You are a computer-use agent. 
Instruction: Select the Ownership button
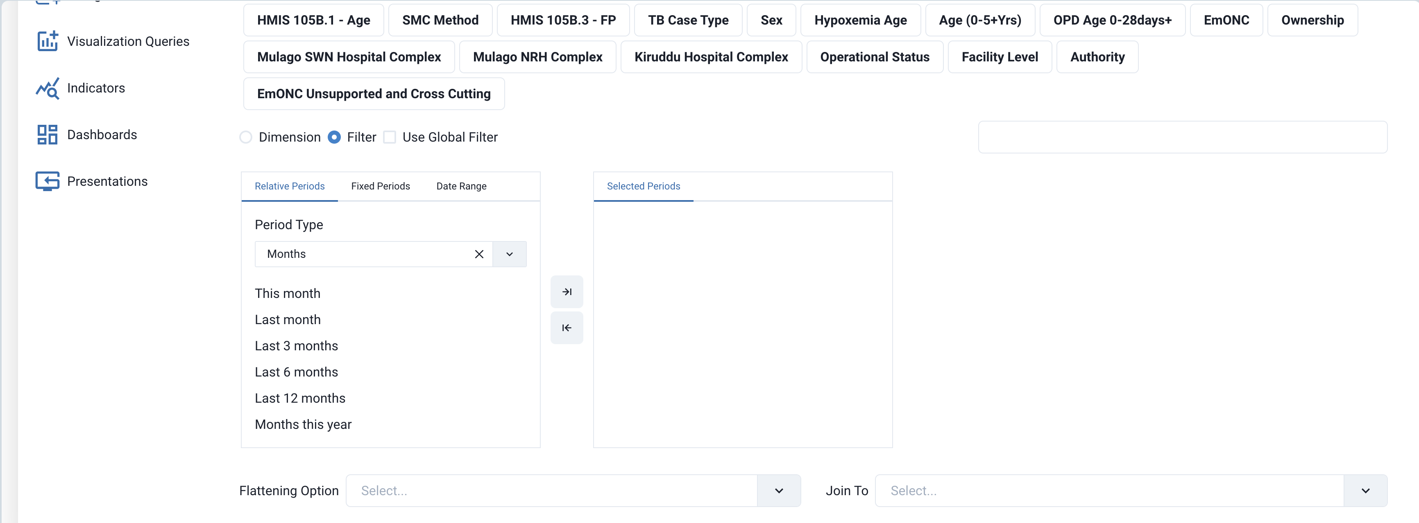(1312, 20)
